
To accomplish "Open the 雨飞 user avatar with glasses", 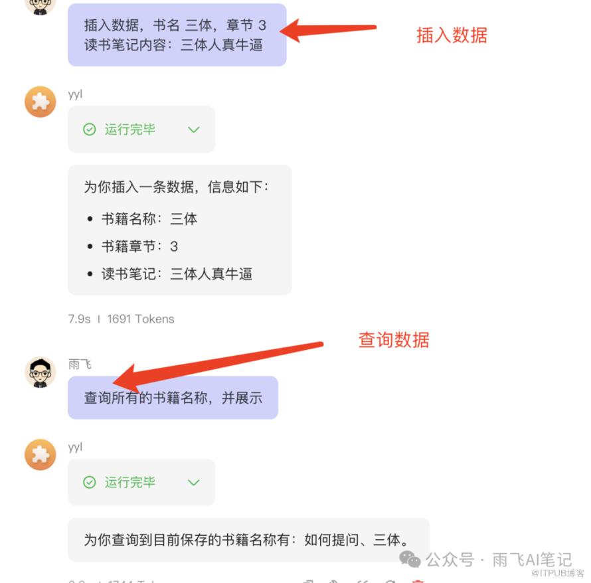I will point(41,373).
